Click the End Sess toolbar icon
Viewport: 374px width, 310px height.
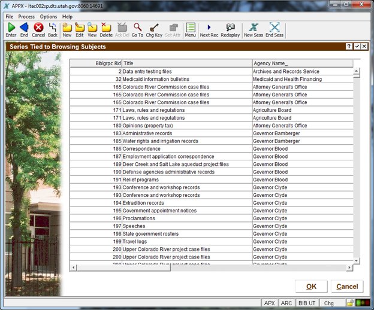coord(275,28)
